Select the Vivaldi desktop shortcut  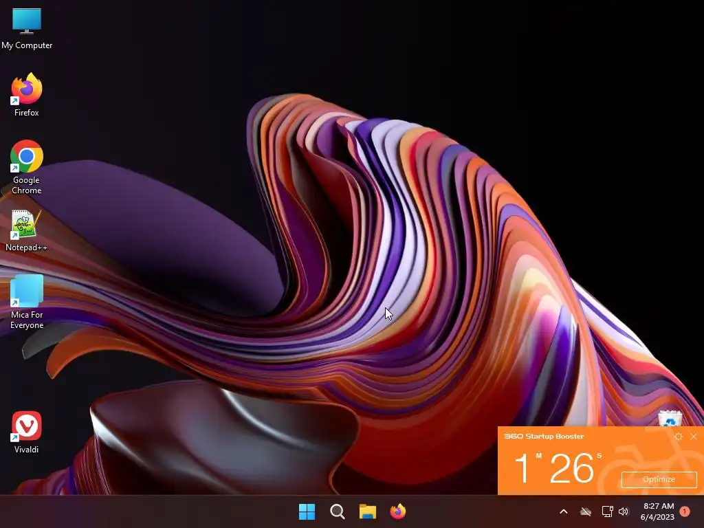click(x=27, y=432)
